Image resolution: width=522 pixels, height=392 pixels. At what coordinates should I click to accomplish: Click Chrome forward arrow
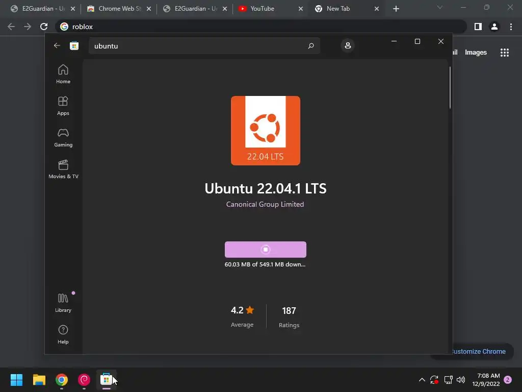point(28,27)
